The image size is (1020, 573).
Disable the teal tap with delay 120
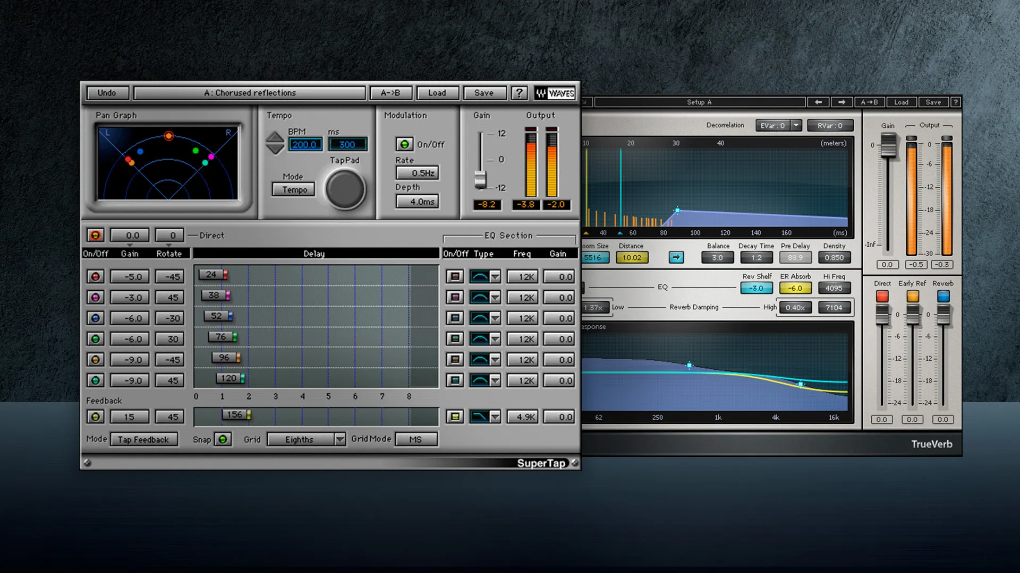tap(96, 380)
